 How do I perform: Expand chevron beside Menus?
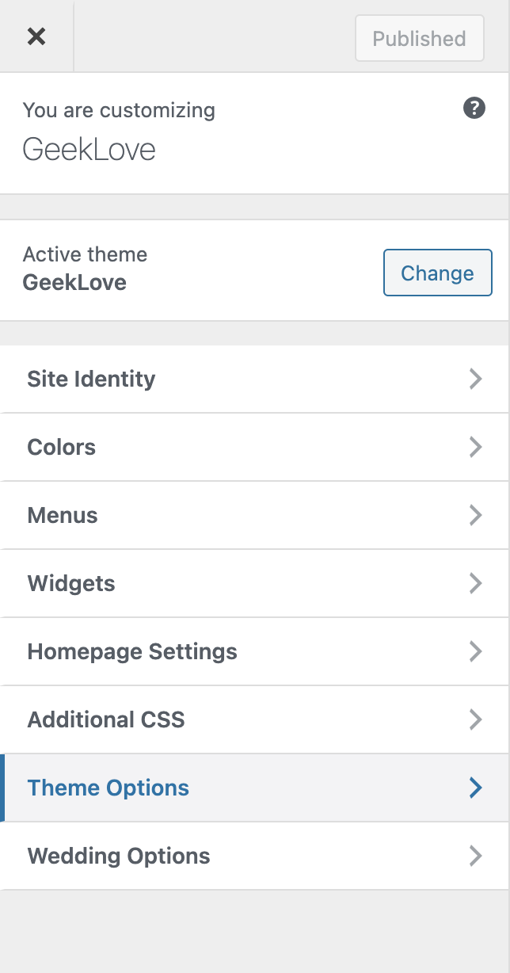click(475, 515)
